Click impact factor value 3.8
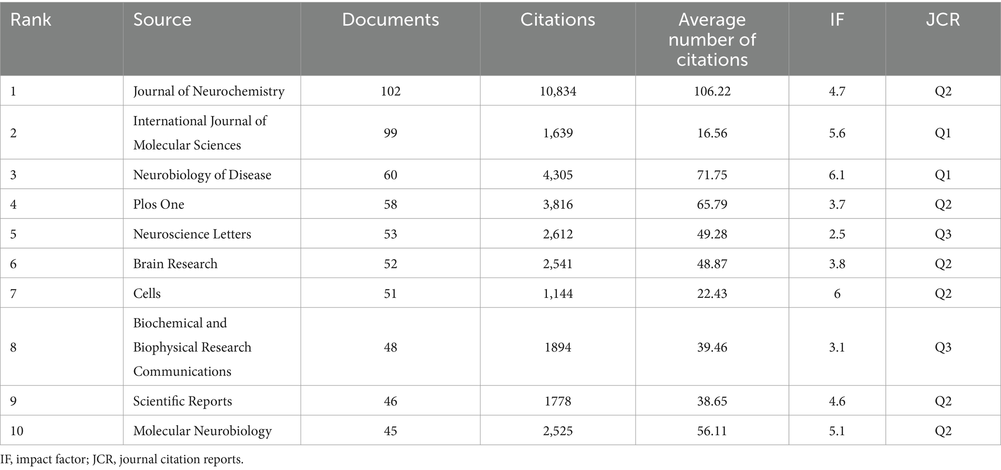This screenshot has width=1001, height=470. click(837, 264)
